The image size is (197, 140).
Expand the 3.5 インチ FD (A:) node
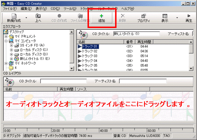pos(11,45)
